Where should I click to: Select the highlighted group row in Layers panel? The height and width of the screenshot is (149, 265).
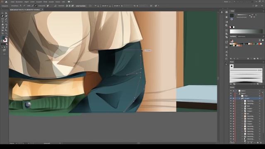click(x=247, y=99)
